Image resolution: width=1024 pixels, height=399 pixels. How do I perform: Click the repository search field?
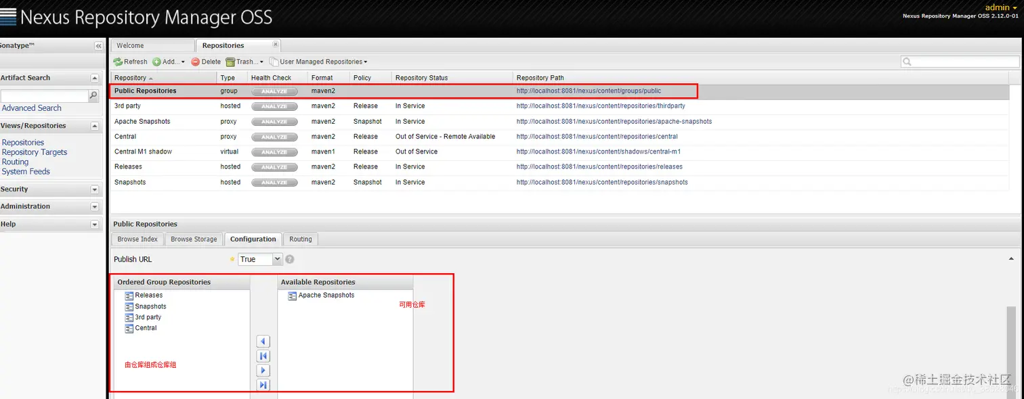coord(960,62)
